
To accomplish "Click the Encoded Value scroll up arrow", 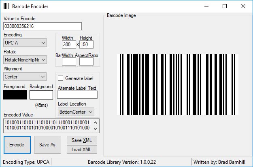I will point(96,123).
